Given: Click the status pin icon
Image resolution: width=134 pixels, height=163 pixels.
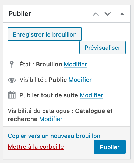Looking at the screenshot, I should [x=12, y=64].
